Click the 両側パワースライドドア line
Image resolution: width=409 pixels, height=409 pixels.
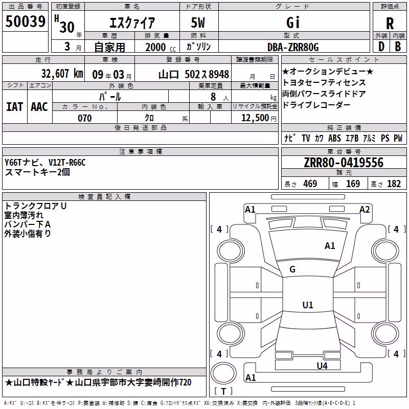tap(324, 94)
